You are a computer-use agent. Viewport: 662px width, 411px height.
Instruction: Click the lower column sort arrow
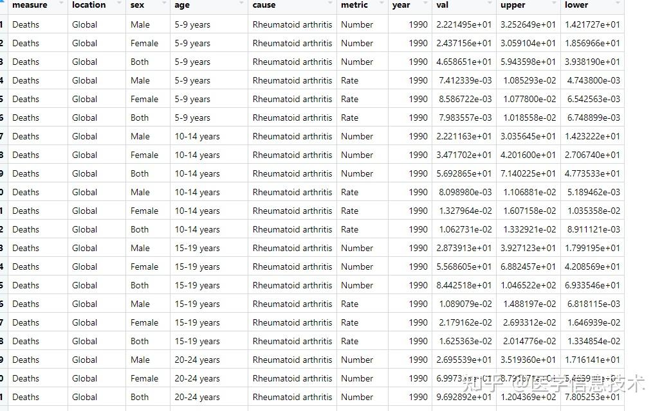(618, 4)
